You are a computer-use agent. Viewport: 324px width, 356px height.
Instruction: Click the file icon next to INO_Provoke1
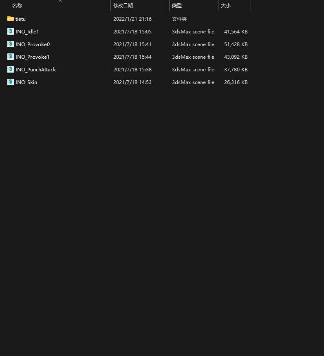(11, 57)
